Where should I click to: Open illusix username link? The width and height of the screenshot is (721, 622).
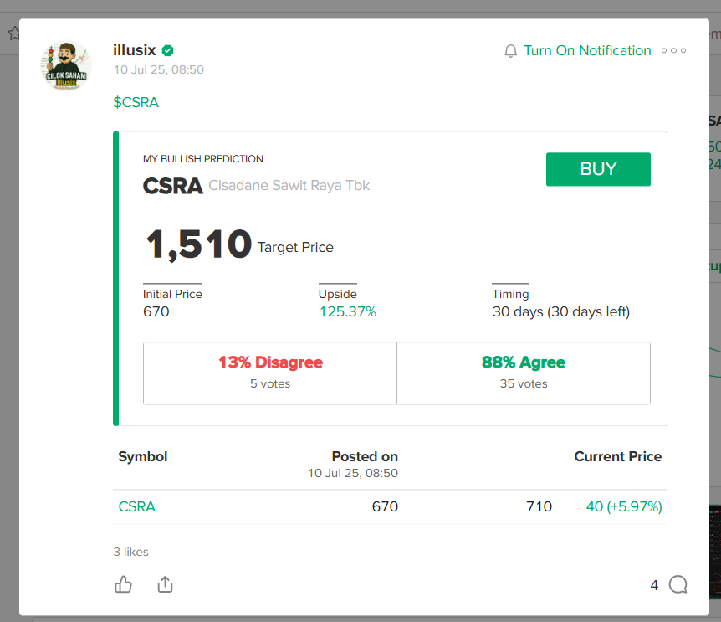click(135, 49)
